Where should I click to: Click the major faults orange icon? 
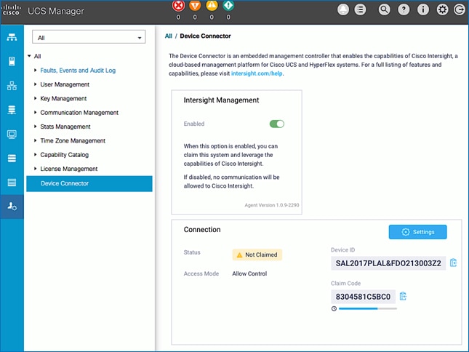pos(195,6)
